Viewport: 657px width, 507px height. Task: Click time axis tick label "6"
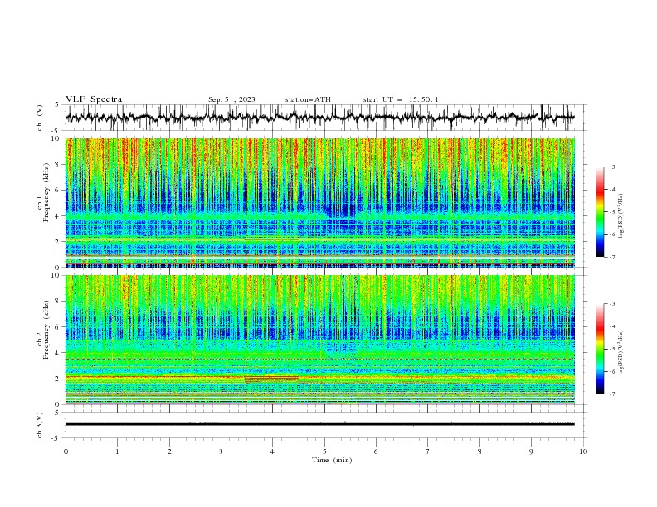point(376,451)
